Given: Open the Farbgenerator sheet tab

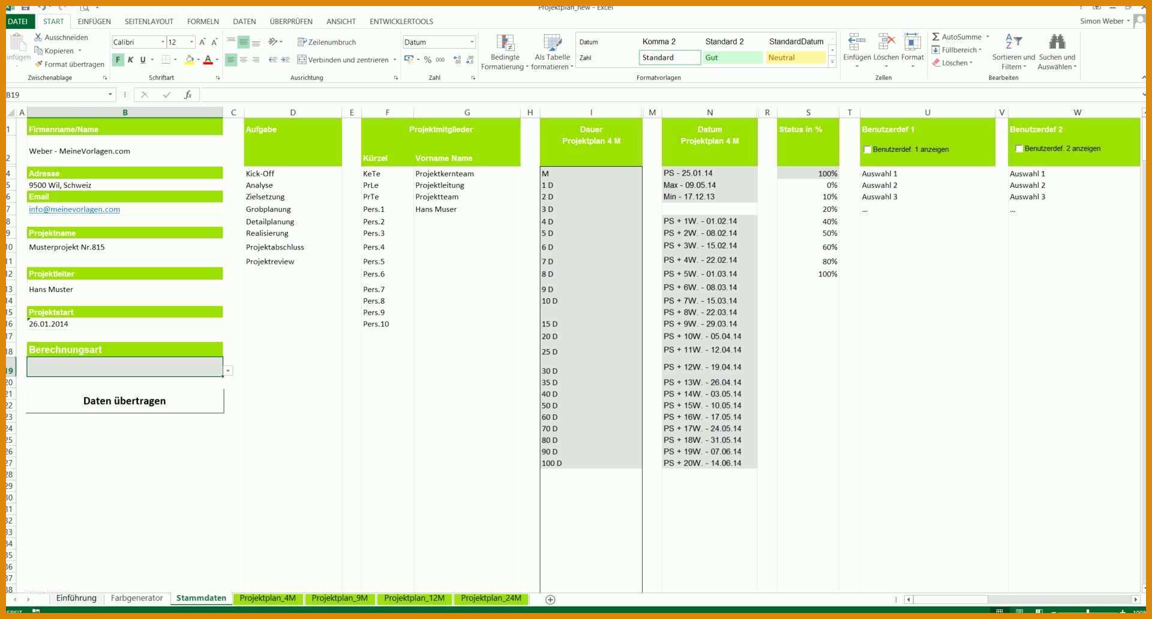Looking at the screenshot, I should [x=137, y=599].
